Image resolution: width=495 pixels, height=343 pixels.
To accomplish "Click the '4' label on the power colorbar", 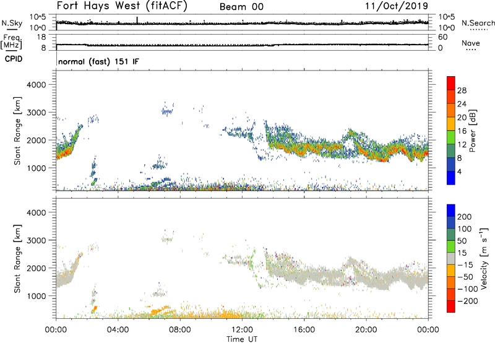I will pos(460,172).
